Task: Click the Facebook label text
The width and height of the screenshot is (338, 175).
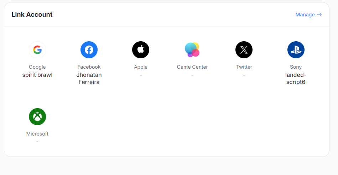Action: [x=89, y=67]
